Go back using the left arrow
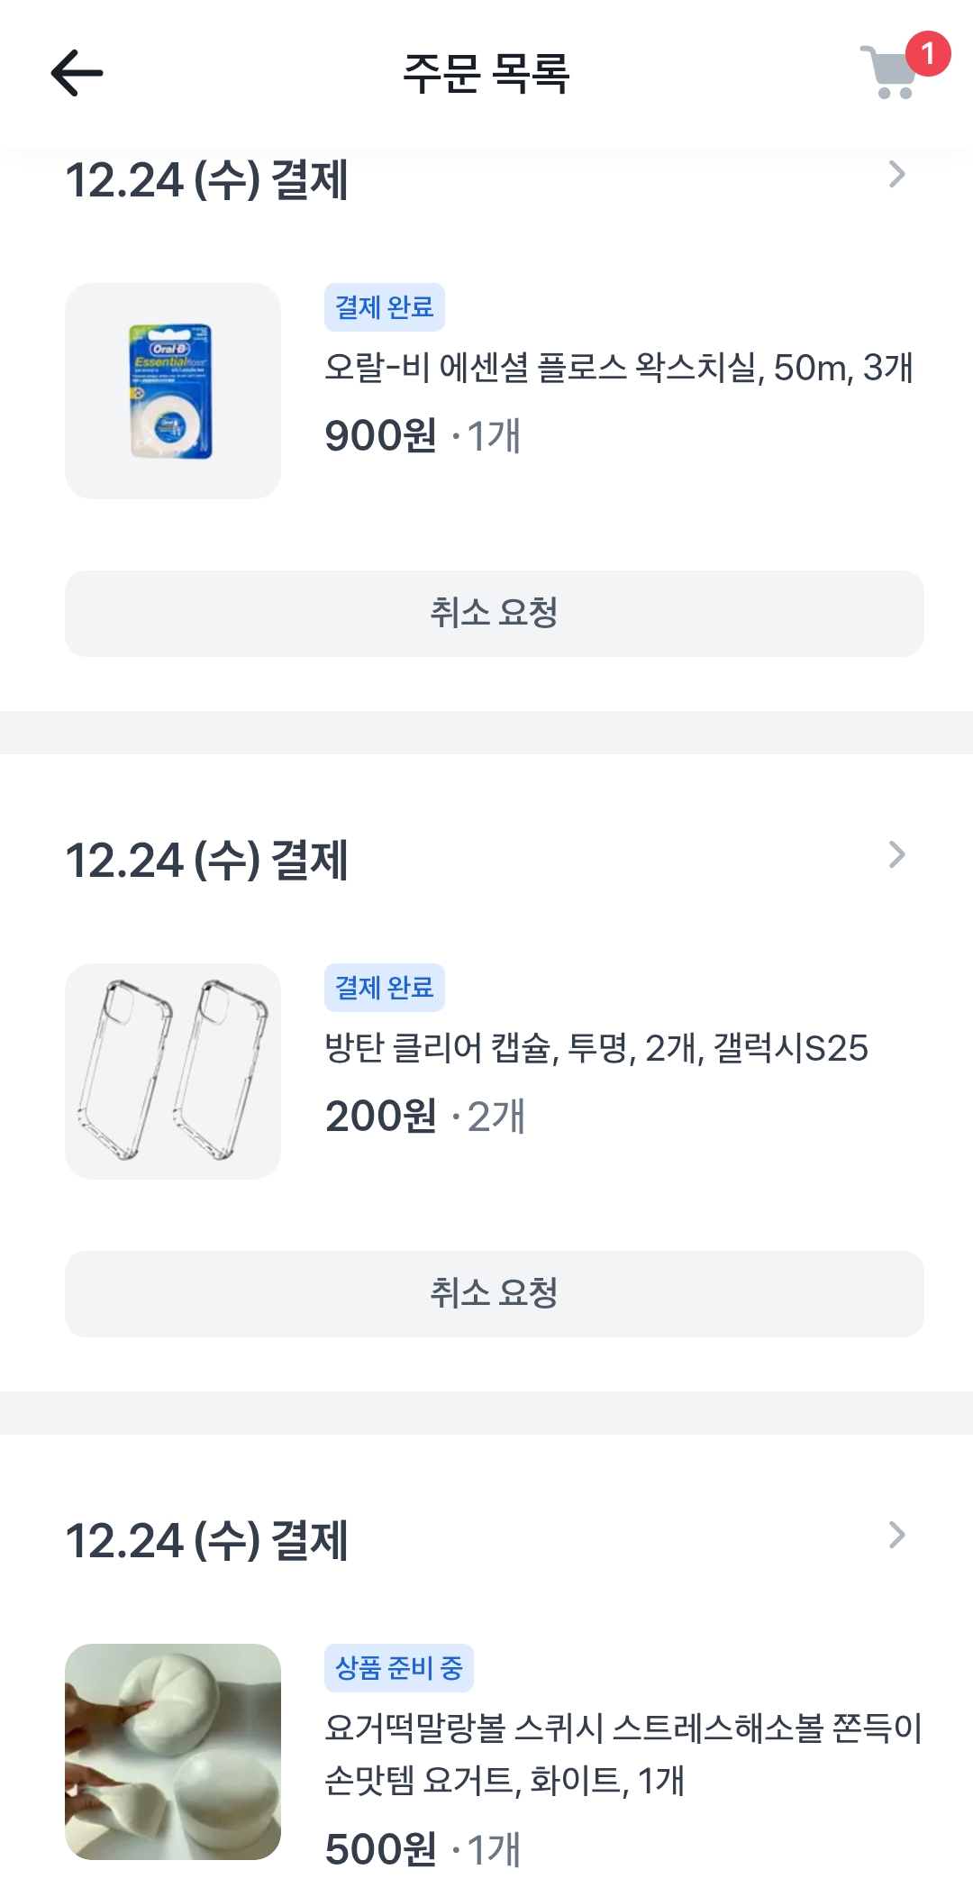The height and width of the screenshot is (1897, 973). pyautogui.click(x=77, y=73)
